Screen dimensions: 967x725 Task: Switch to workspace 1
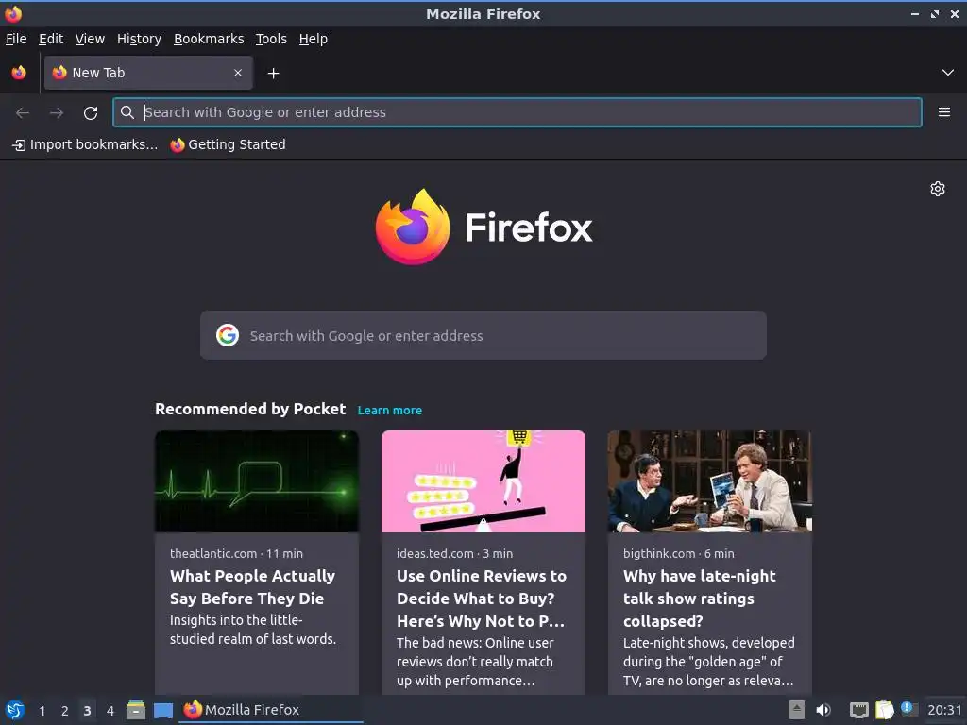(x=42, y=711)
